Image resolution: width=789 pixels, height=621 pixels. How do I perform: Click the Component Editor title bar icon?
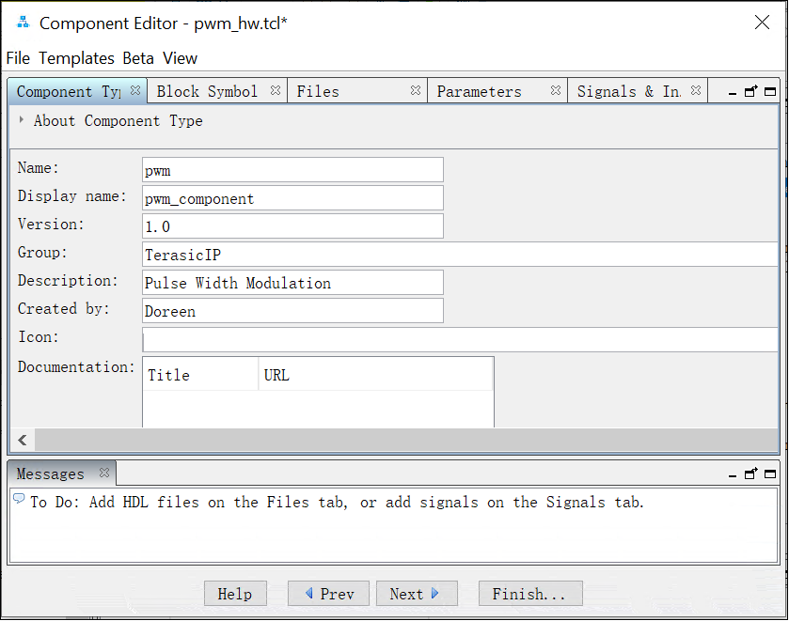click(22, 22)
